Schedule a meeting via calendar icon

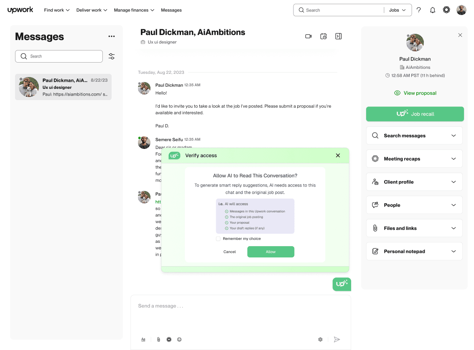pos(324,36)
